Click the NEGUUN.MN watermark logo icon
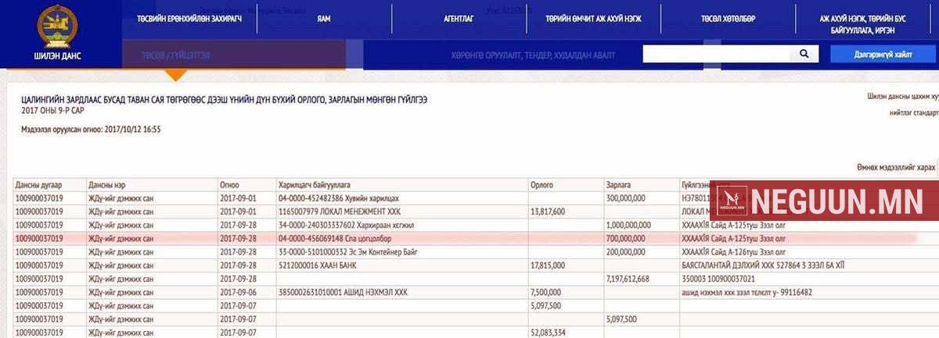The image size is (939, 338). coord(732,202)
